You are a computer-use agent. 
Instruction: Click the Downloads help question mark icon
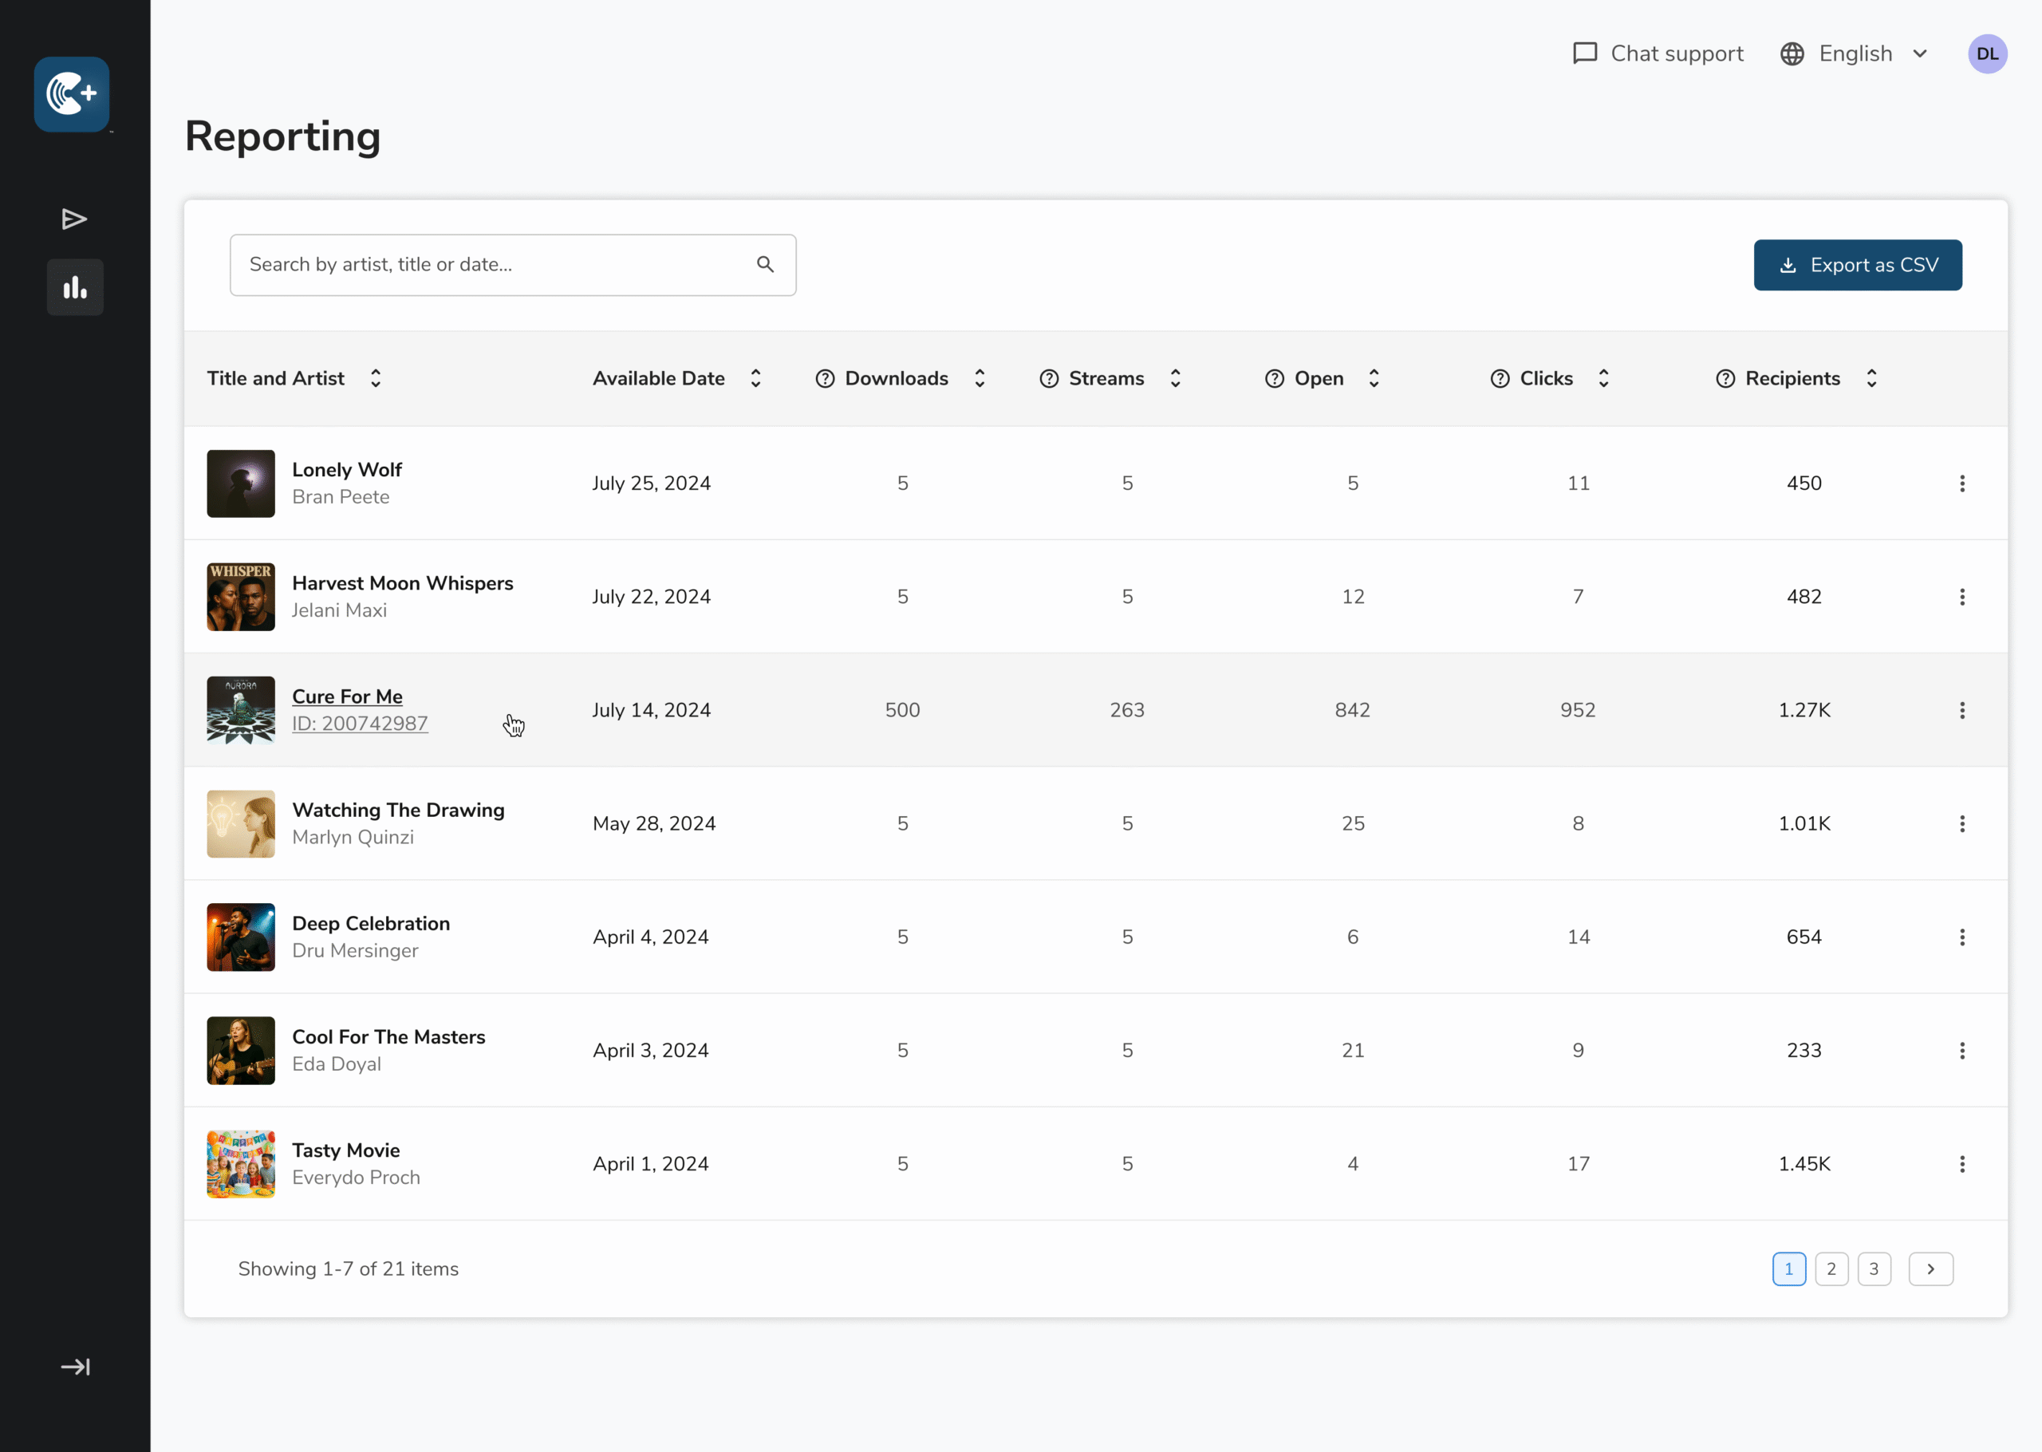point(825,379)
